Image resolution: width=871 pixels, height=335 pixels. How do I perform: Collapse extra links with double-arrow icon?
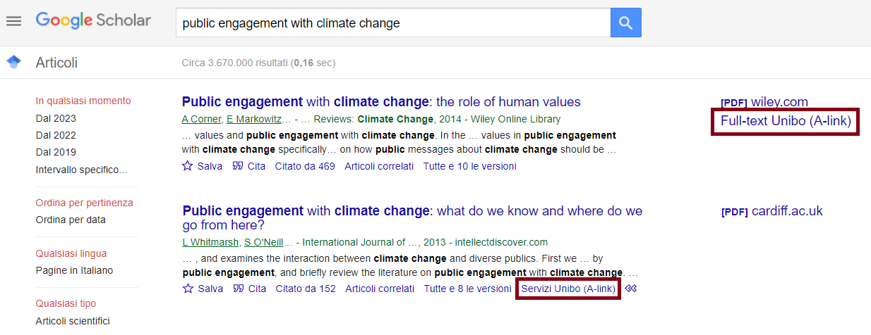click(630, 289)
